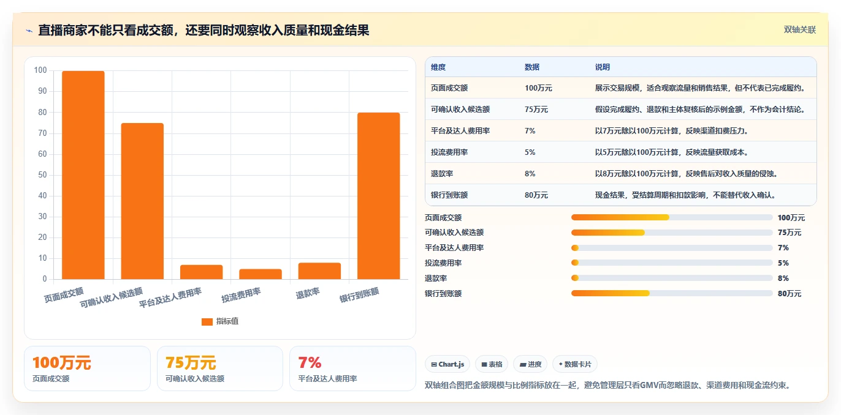Click the 页面成交额 bar in the chart
The width and height of the screenshot is (841, 415).
pyautogui.click(x=83, y=175)
